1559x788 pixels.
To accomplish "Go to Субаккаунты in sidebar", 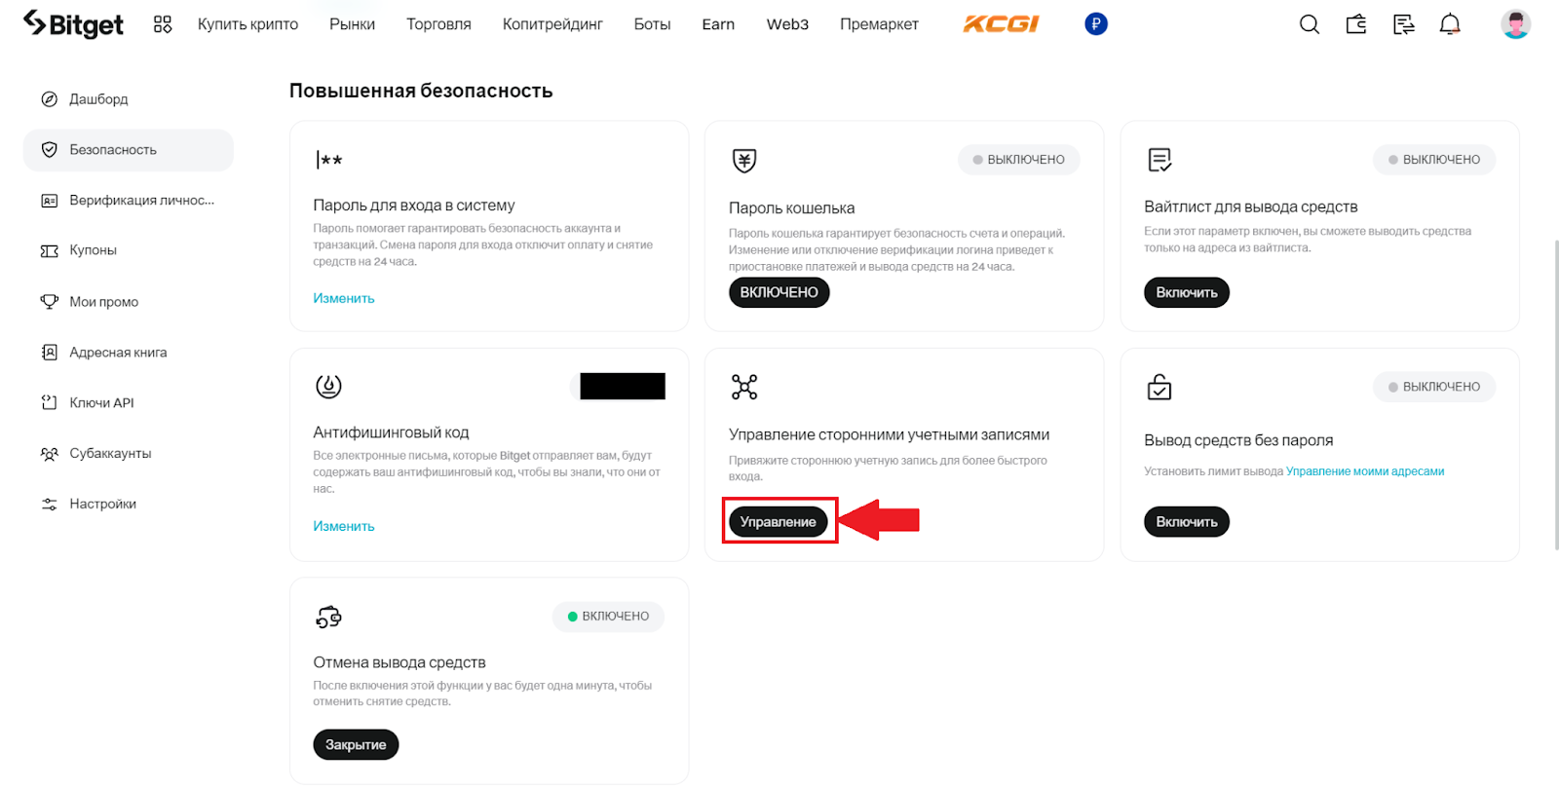I will point(110,453).
